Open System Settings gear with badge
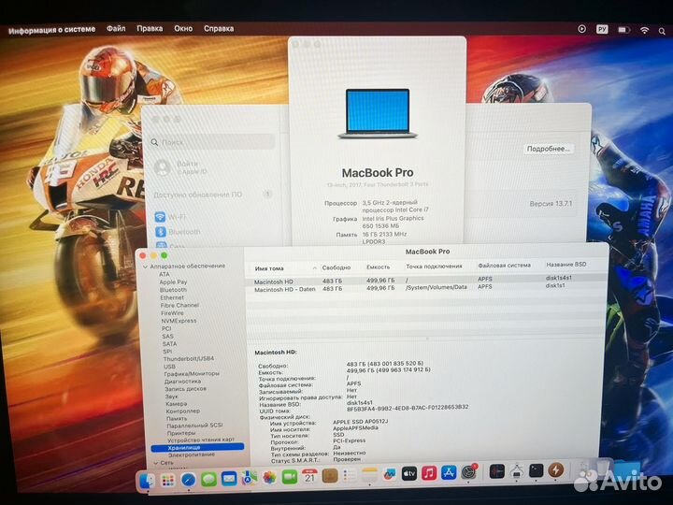The image size is (673, 505). pyautogui.click(x=469, y=472)
